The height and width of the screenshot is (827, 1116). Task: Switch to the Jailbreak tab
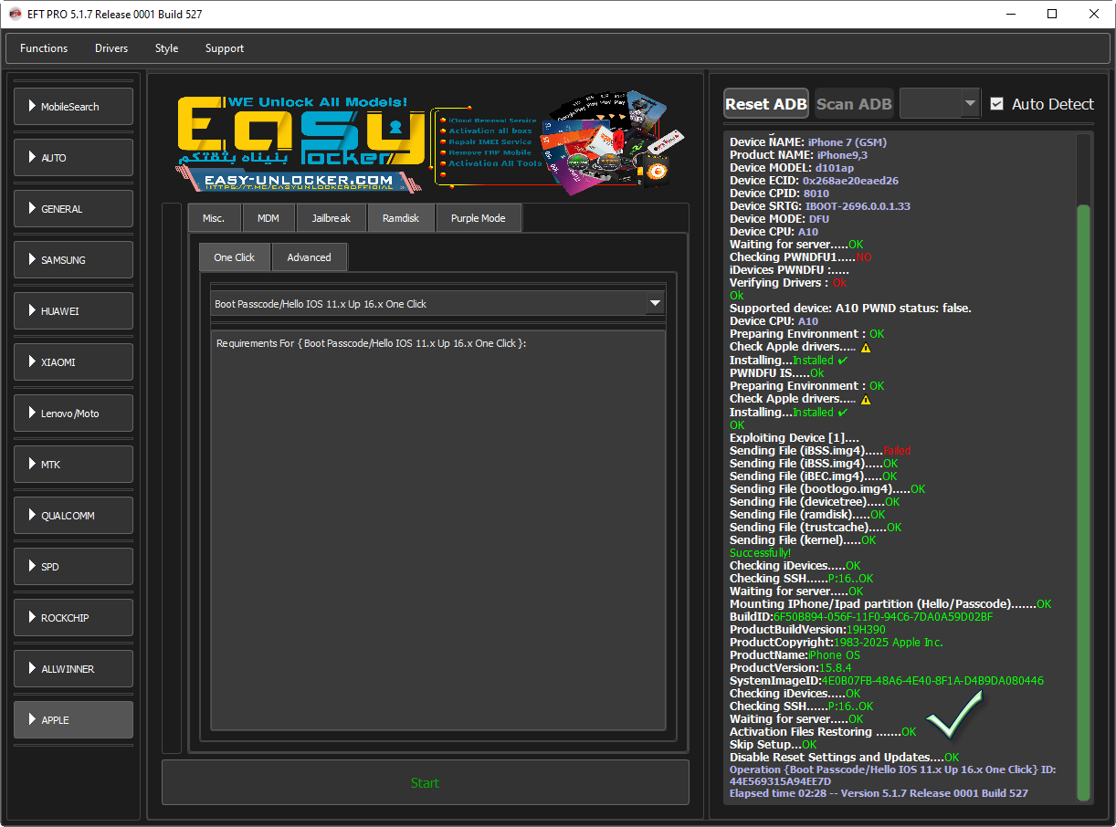[332, 218]
